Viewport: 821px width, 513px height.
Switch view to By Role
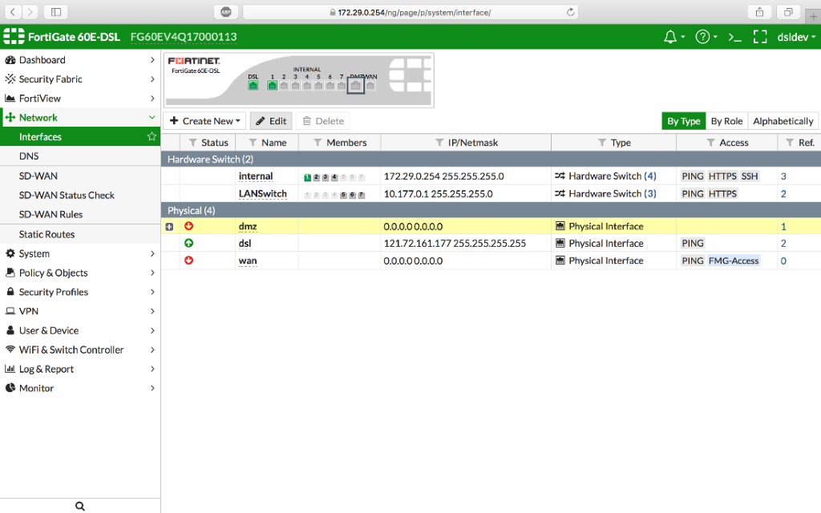point(726,121)
